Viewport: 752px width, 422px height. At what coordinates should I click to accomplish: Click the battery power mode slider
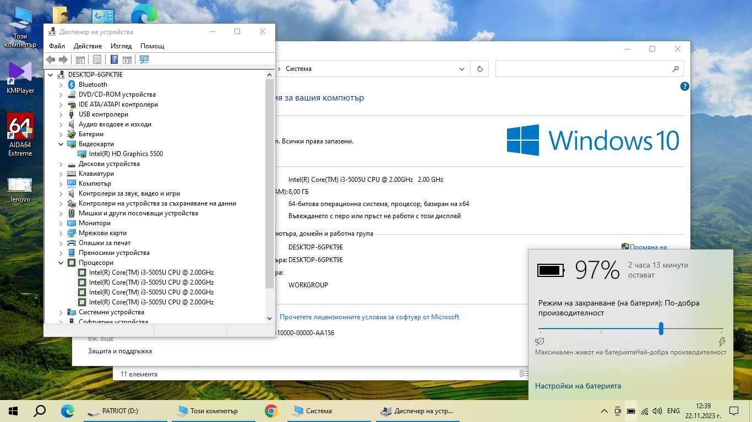(x=661, y=329)
